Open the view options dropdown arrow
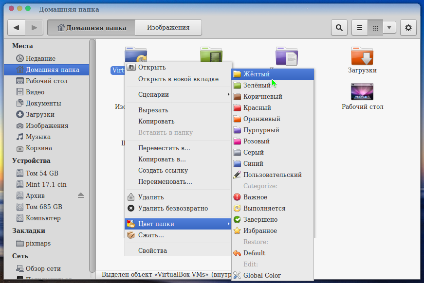The image size is (424, 283). click(389, 28)
